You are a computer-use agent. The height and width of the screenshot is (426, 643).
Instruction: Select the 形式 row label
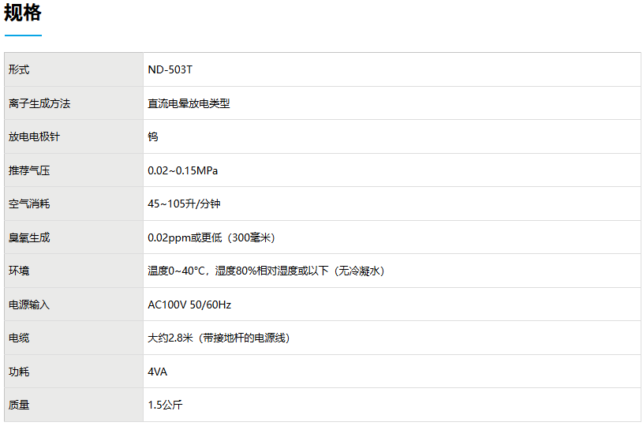(x=19, y=69)
